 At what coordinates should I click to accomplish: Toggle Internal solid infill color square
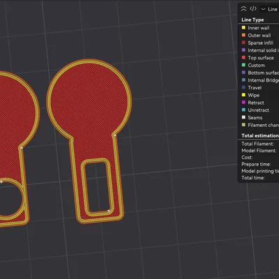pos(243,50)
